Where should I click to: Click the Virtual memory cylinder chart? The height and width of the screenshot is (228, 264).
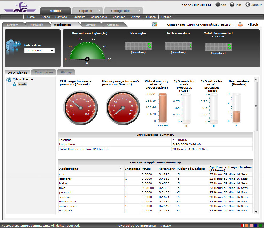(163, 108)
